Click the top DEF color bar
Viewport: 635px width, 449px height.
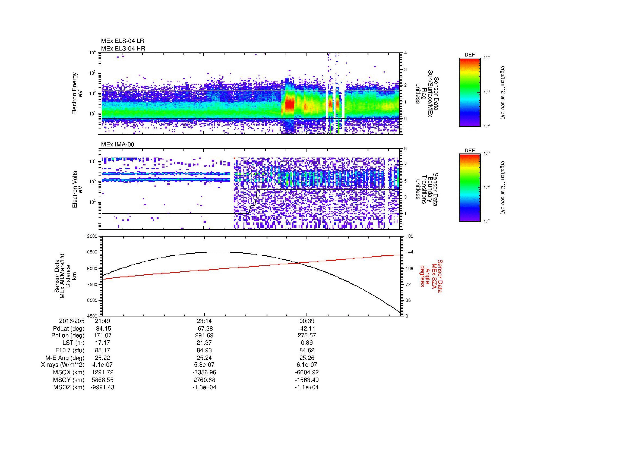pos(470,92)
